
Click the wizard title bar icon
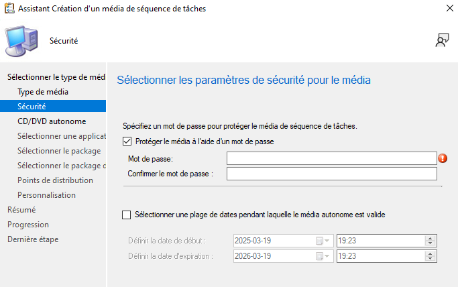7,9
